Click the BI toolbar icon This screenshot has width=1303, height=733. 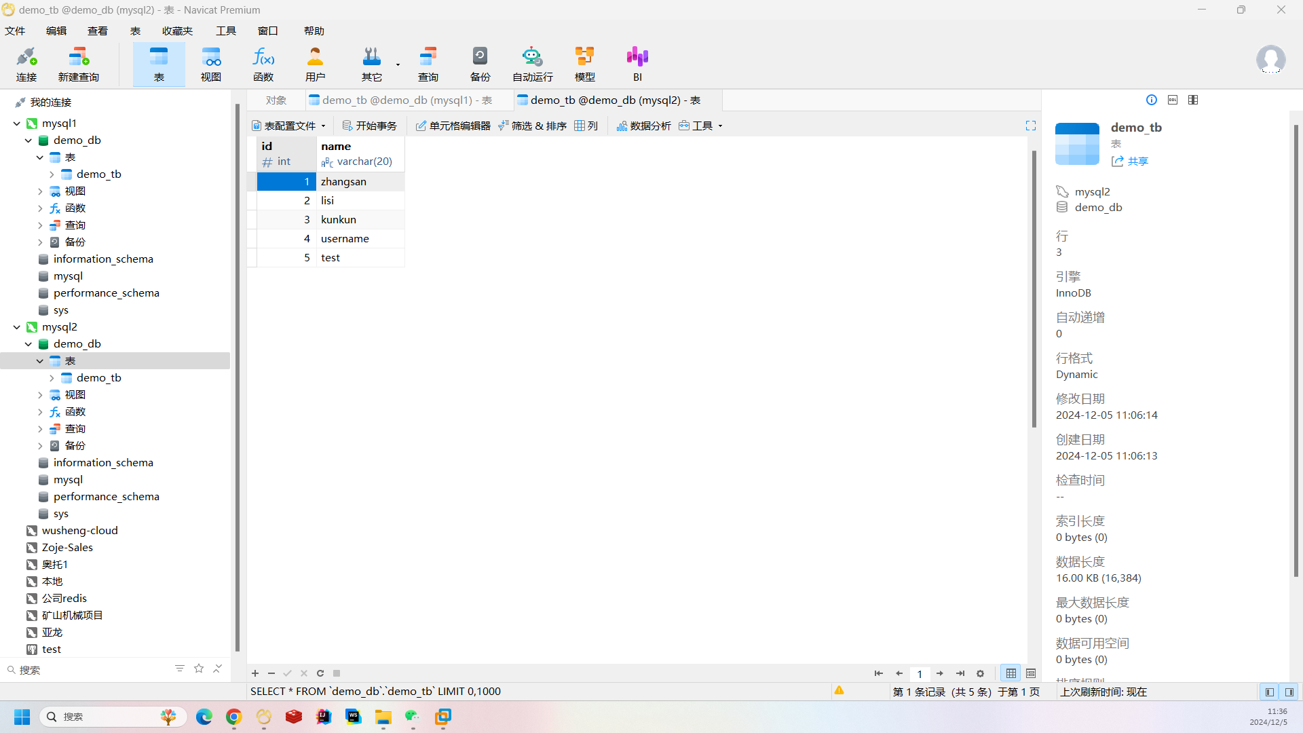[x=637, y=64]
